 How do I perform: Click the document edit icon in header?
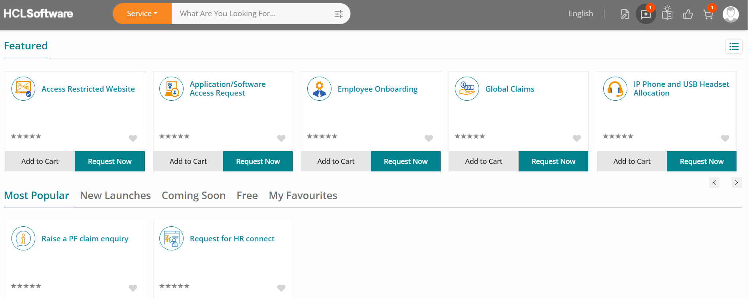click(625, 14)
